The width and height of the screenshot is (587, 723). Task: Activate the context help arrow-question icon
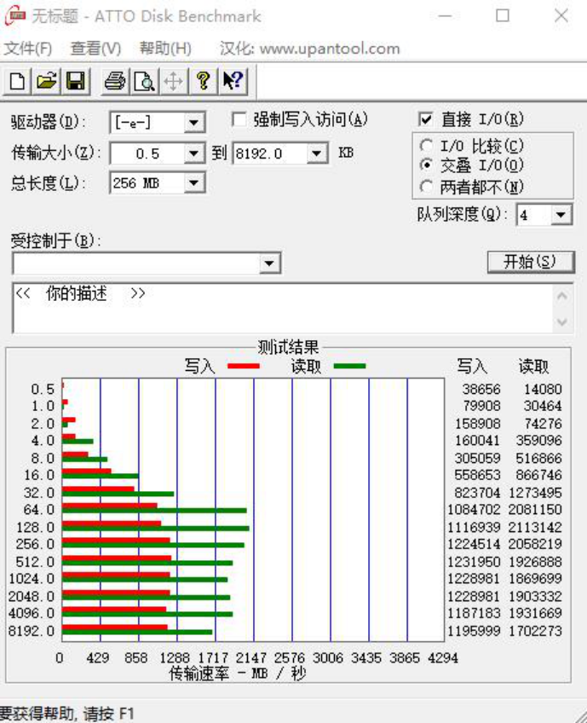pyautogui.click(x=232, y=81)
